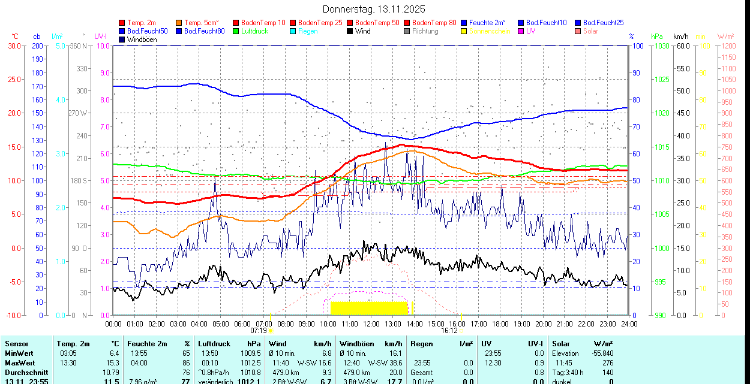The height and width of the screenshot is (384, 750).
Task: Click the orange Temp. 5cm* legend swatch
Action: [179, 23]
